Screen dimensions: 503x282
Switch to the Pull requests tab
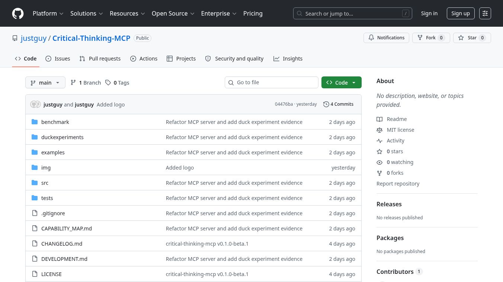tap(100, 59)
